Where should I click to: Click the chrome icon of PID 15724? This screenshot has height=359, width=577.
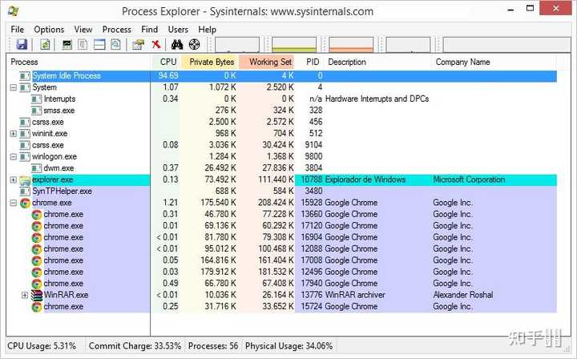pyautogui.click(x=36, y=307)
